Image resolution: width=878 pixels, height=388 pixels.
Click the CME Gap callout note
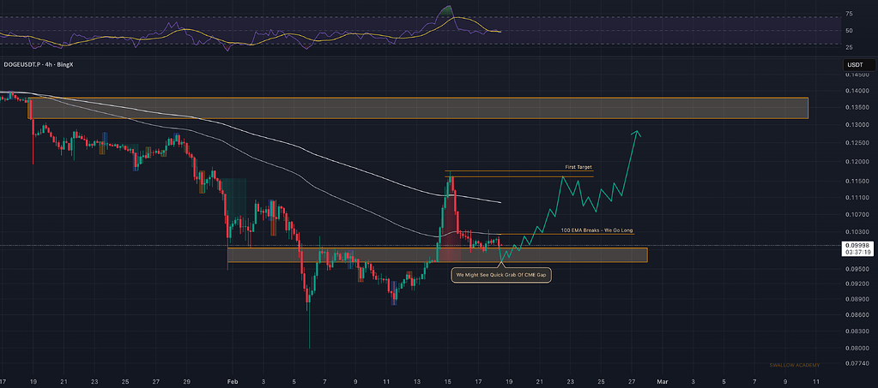coord(502,274)
